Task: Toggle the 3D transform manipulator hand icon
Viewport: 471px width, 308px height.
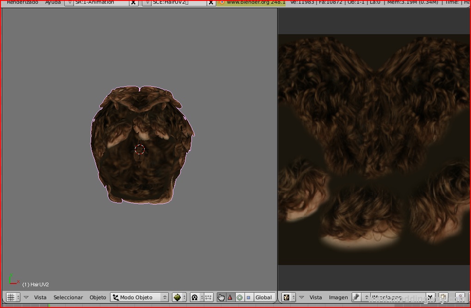Action: [221, 297]
